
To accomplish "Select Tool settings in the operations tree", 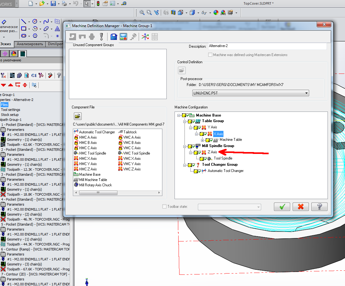I will pos(10,110).
